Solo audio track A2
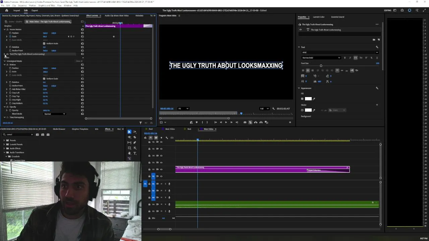 [x=165, y=191]
